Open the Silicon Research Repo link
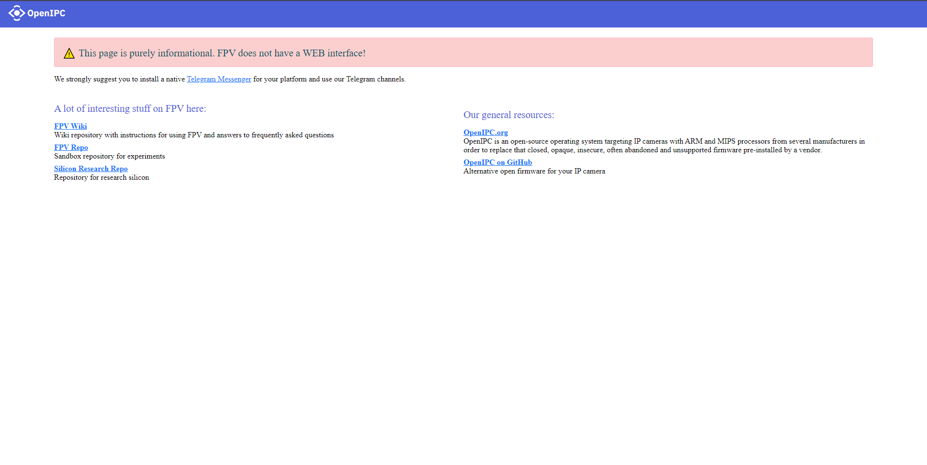Image resolution: width=927 pixels, height=465 pixels. pyautogui.click(x=91, y=169)
